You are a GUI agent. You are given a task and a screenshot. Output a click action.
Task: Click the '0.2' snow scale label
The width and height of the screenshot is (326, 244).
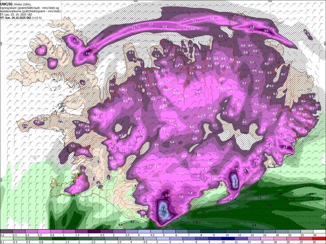(x=2, y=235)
